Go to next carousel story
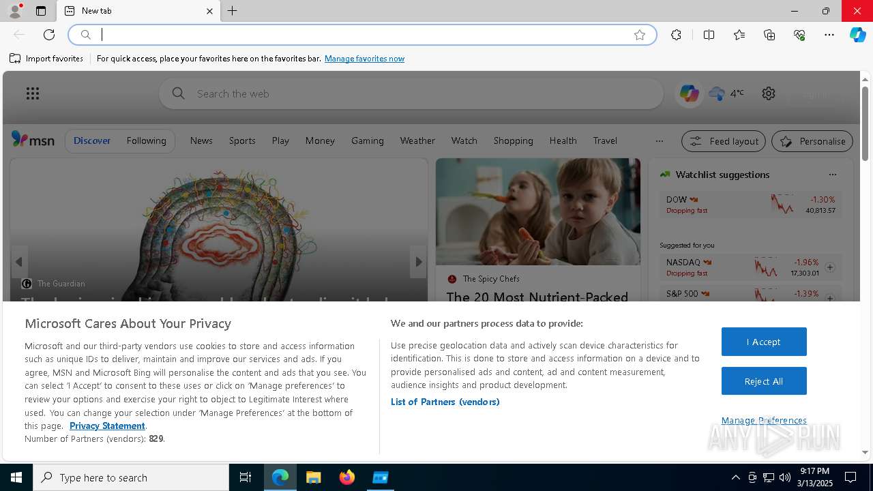 pos(418,262)
